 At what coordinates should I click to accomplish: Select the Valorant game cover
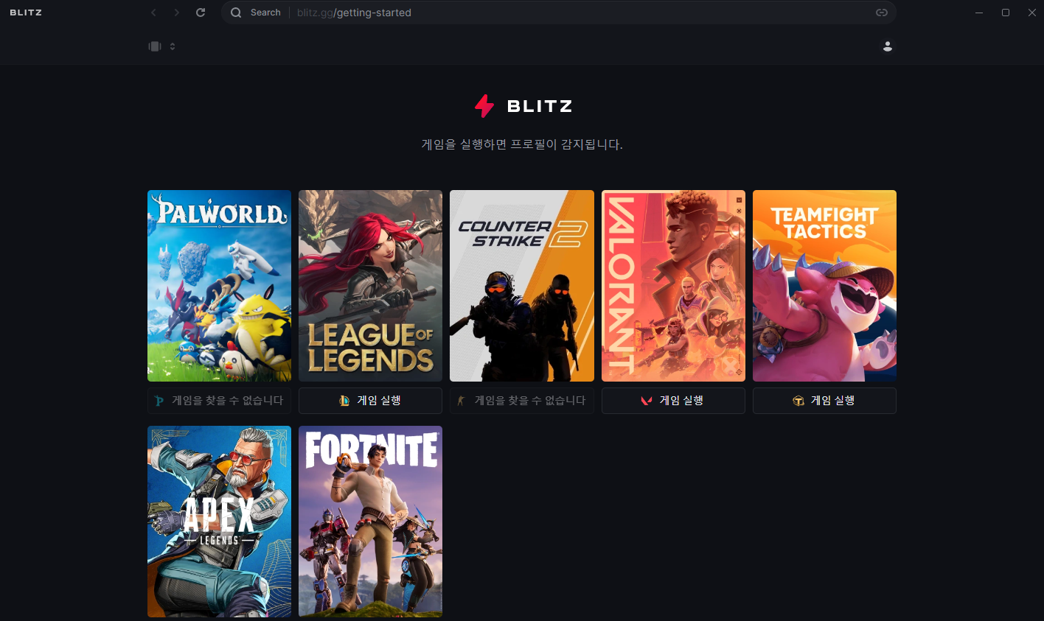[673, 286]
